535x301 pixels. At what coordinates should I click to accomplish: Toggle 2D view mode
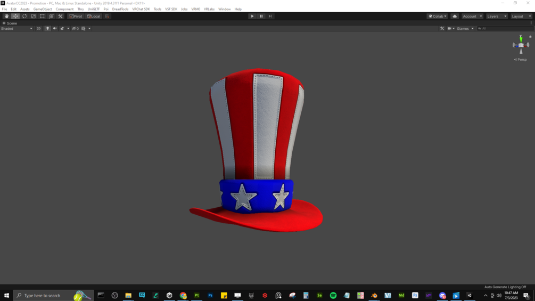(38, 29)
